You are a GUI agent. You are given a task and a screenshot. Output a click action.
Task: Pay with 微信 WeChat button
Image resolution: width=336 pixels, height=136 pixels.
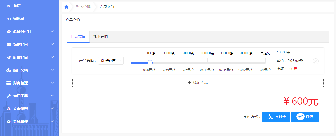(305, 117)
